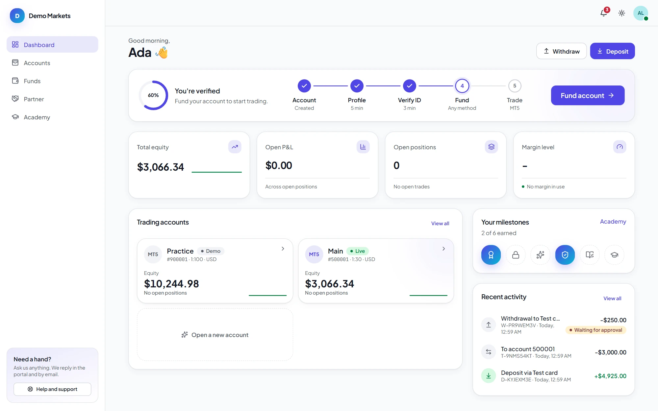The height and width of the screenshot is (411, 658).
Task: Open To account 500001 activity
Action: coord(554,352)
